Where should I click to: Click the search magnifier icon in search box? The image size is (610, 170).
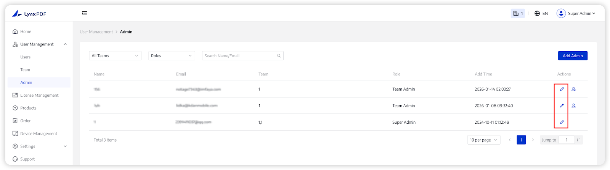tap(279, 56)
